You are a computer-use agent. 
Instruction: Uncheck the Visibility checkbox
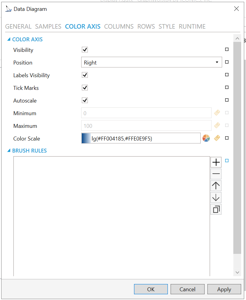click(85, 50)
